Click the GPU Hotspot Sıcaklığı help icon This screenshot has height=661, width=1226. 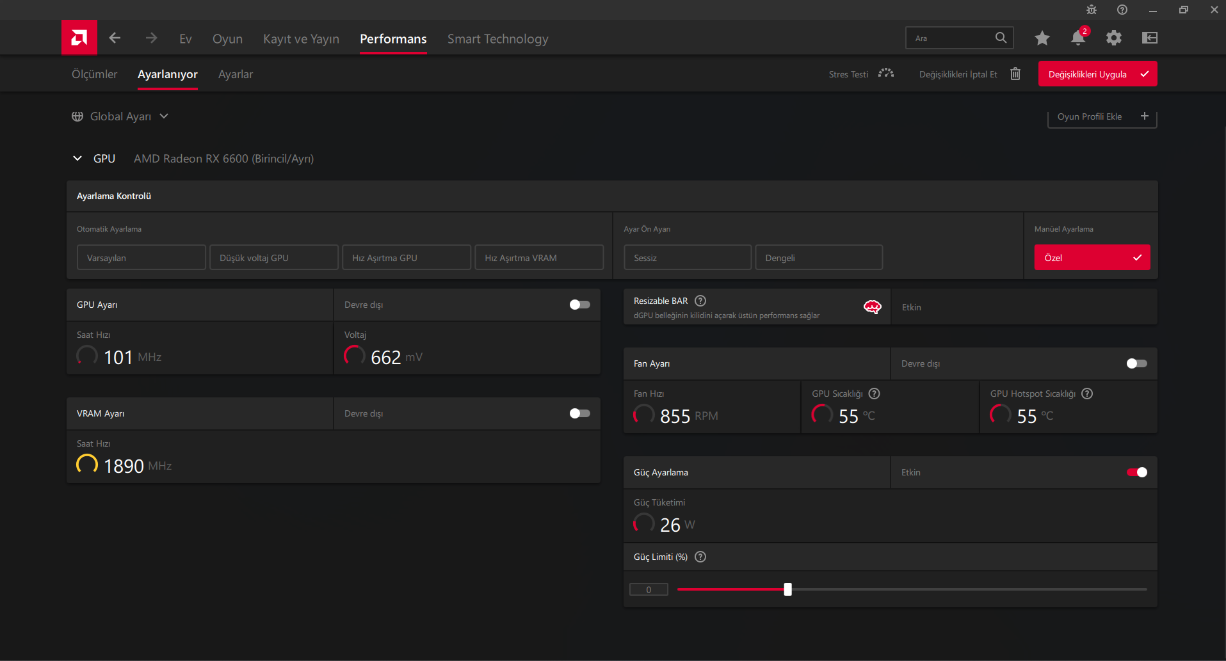[1087, 394]
